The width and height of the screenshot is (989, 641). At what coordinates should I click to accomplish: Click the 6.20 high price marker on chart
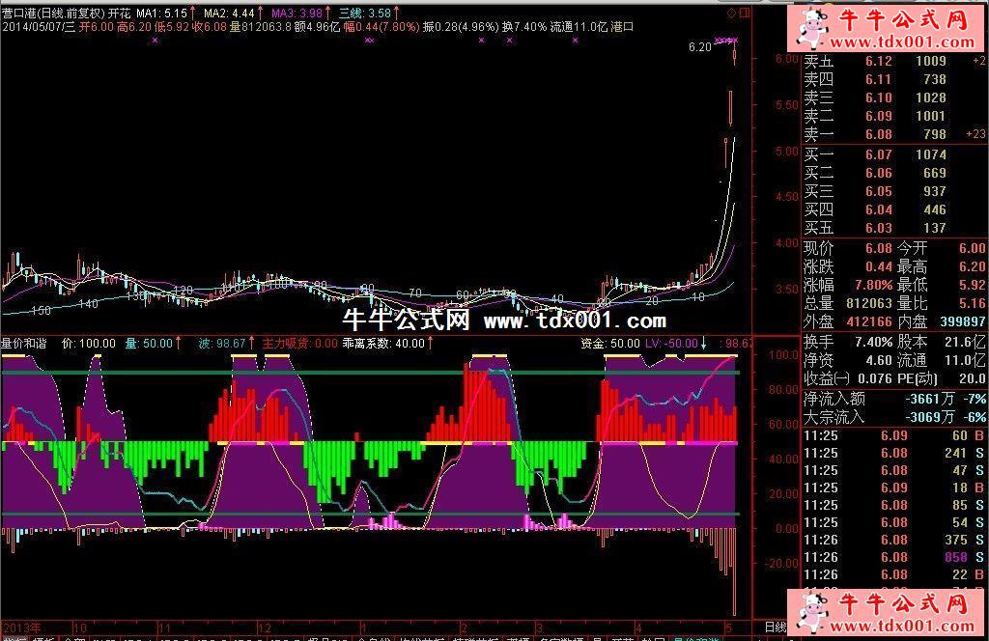pos(699,46)
